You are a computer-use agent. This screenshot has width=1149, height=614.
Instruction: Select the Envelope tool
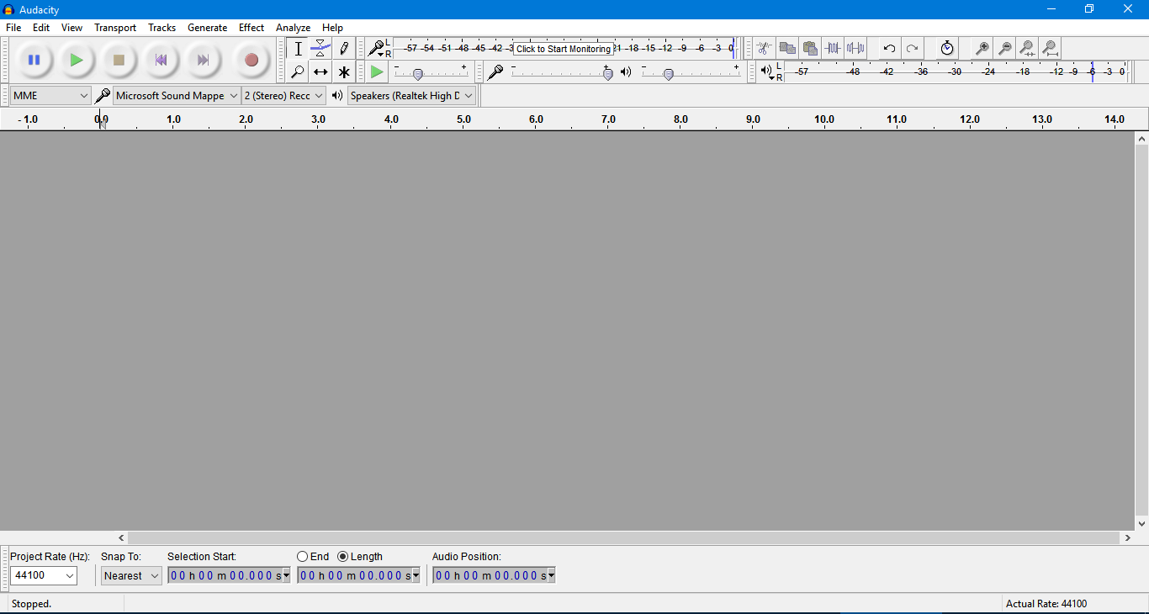click(320, 49)
